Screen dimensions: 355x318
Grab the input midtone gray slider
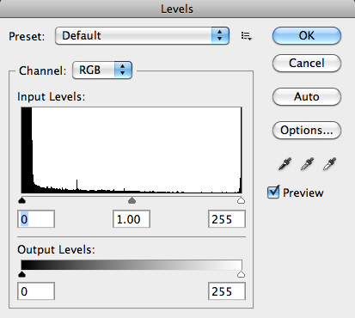(132, 200)
